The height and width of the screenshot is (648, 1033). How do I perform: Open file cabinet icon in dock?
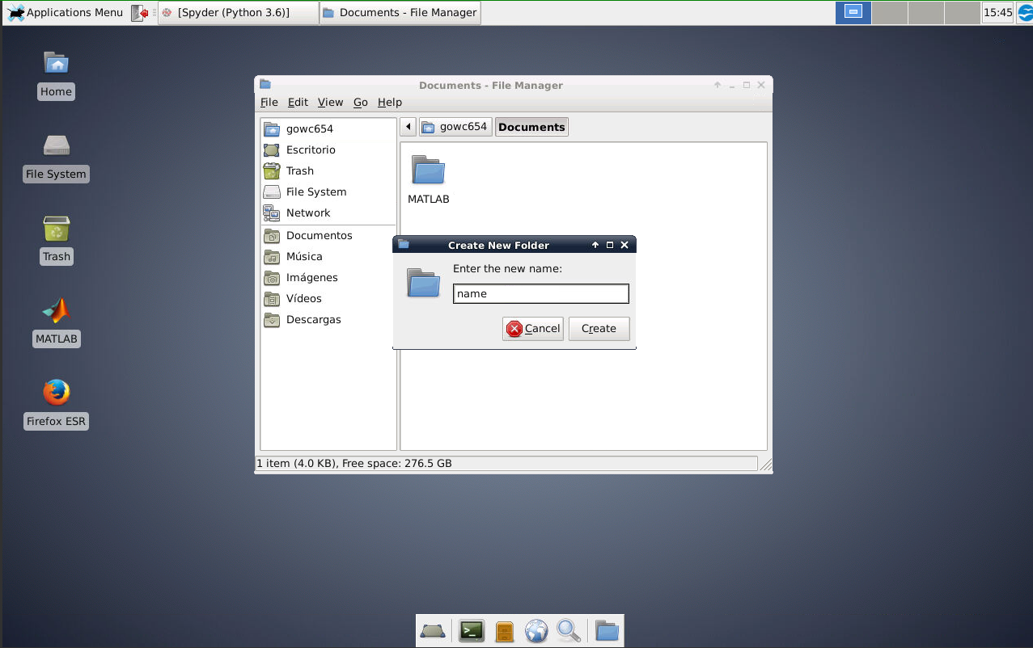(504, 630)
